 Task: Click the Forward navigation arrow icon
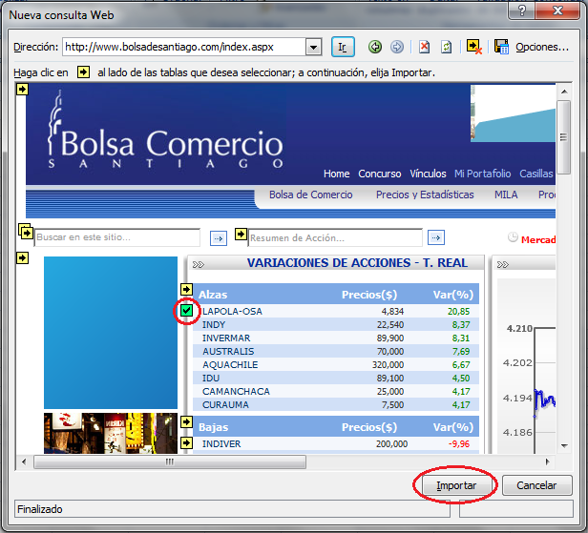click(397, 47)
